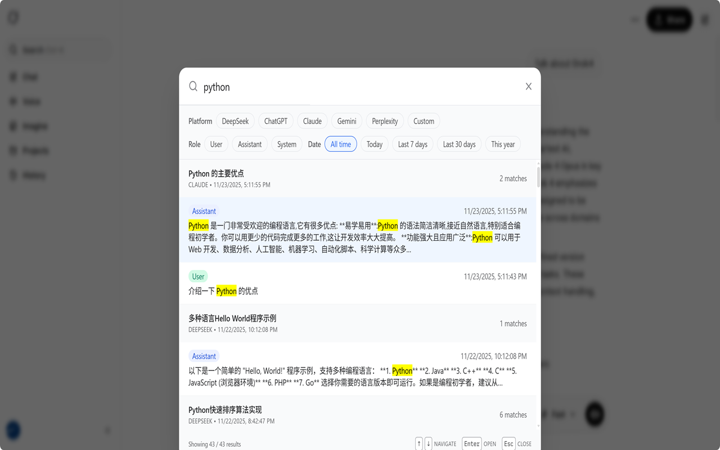Select the Today date filter

(375, 144)
